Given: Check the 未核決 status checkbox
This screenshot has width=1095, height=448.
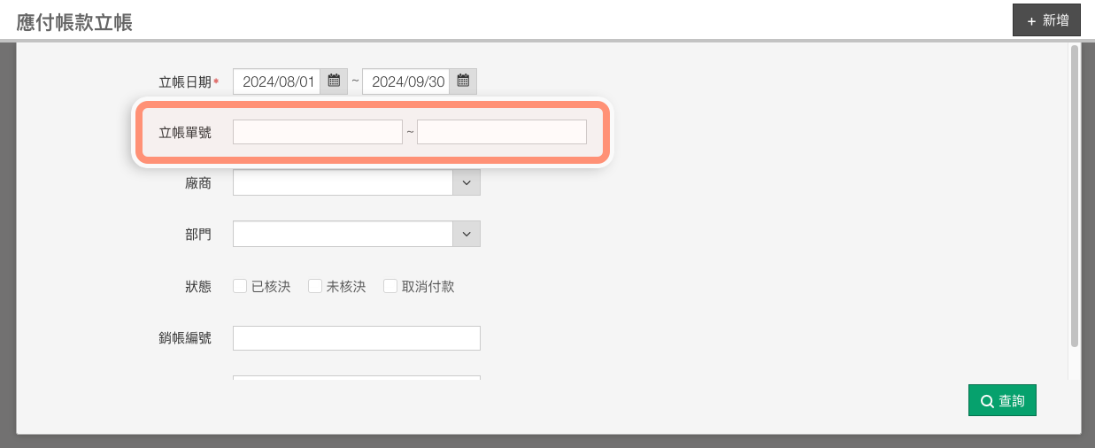Looking at the screenshot, I should (x=314, y=286).
